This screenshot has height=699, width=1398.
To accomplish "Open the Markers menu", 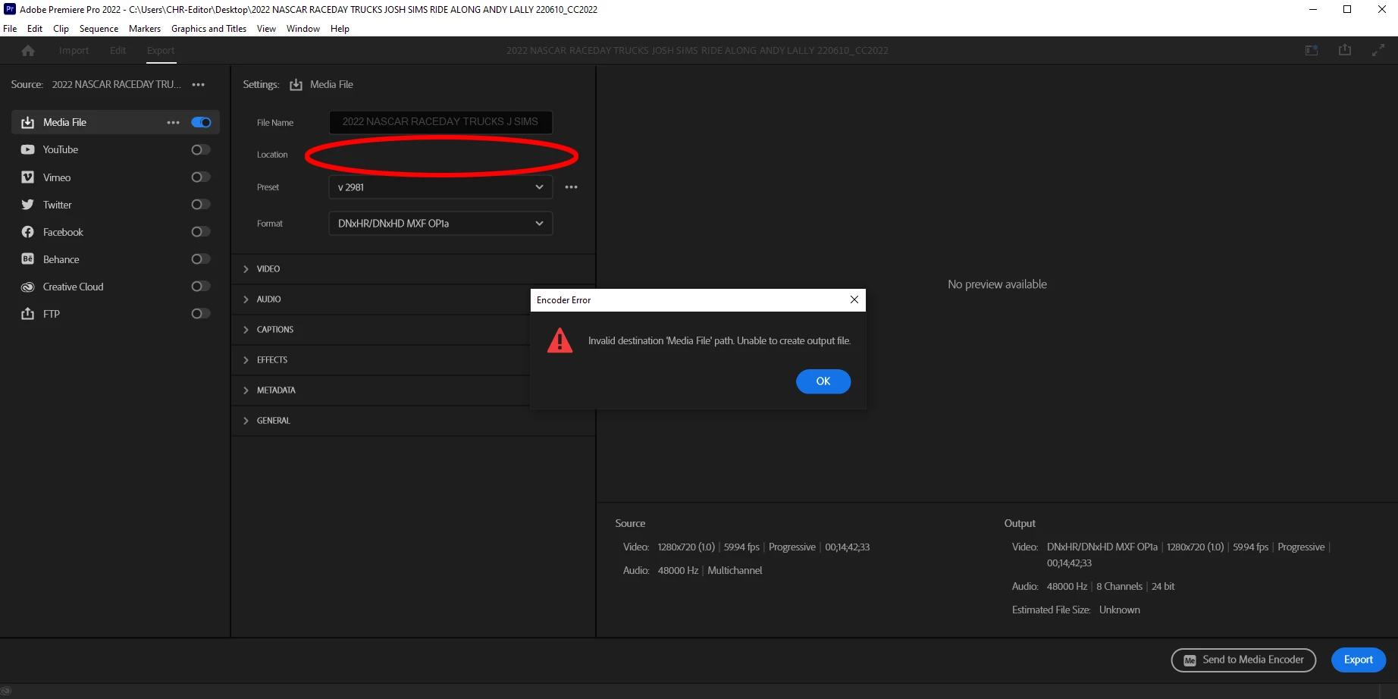I will click(x=145, y=29).
